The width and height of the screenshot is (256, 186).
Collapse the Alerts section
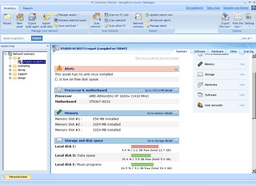176,69
